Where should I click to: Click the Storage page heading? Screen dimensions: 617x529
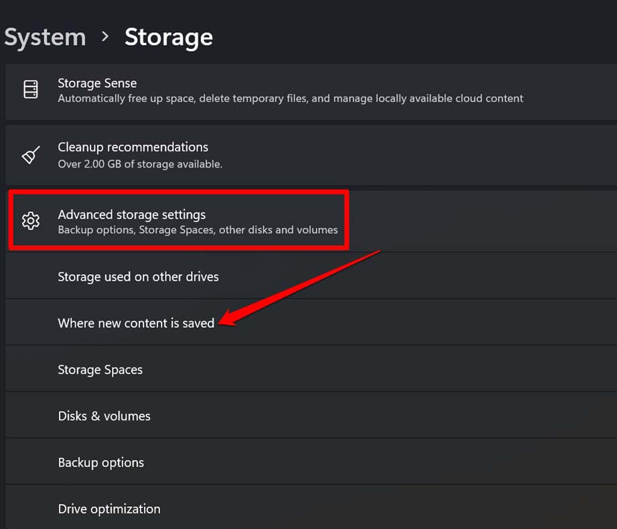point(169,37)
